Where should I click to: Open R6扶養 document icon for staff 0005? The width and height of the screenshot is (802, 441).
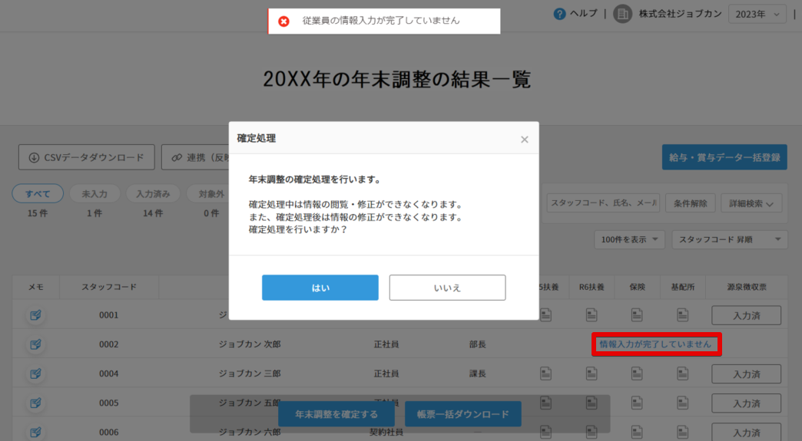click(x=592, y=403)
